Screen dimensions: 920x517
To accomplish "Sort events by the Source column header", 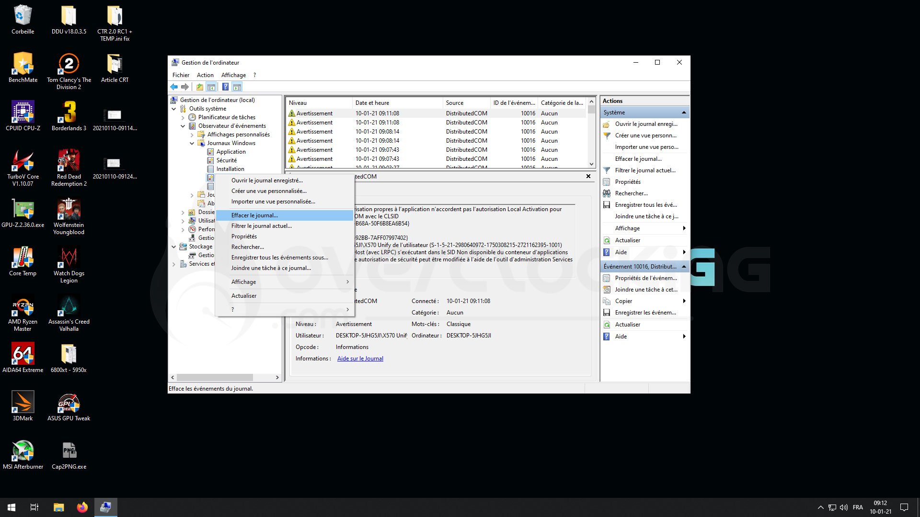I will [x=467, y=103].
